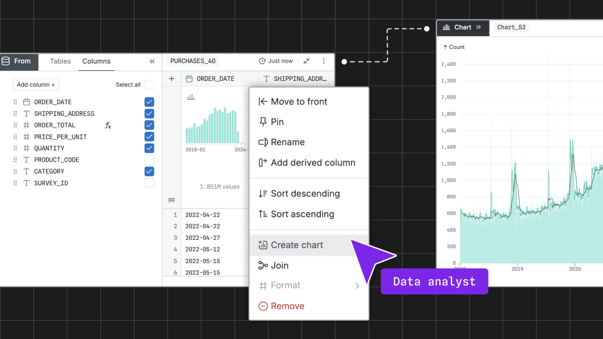This screenshot has width=603, height=339.
Task: Open the Format submenu arrow
Action: 357,286
